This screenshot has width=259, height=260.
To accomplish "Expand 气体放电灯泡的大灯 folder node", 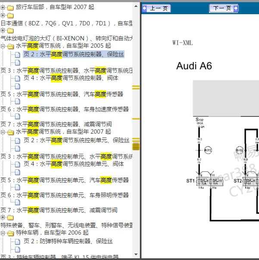I will click(x=3, y=30).
